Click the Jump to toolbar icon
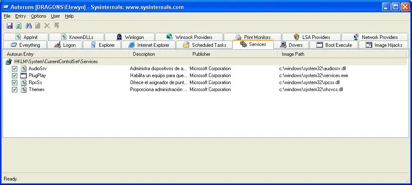This screenshot has width=412, height=185. point(57,26)
